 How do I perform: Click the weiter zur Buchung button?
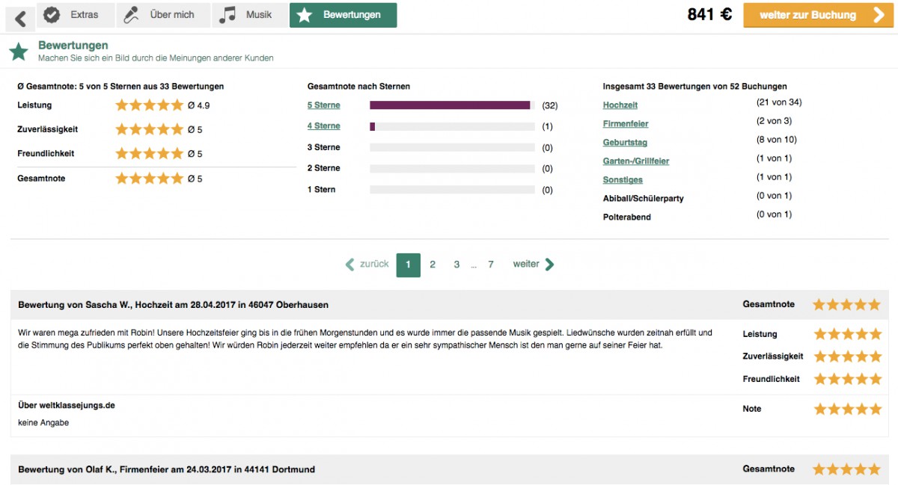[x=819, y=15]
